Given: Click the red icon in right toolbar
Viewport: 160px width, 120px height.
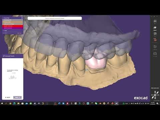Looking at the screenshot, I should click(155, 40).
